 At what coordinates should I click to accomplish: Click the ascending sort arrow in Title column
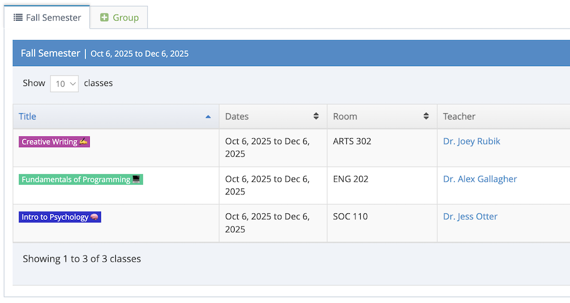208,116
